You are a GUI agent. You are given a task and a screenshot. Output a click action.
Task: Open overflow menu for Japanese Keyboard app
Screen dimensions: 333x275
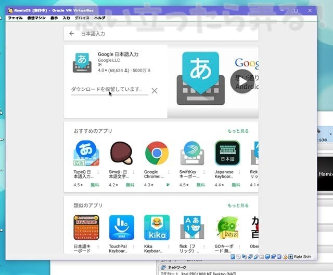click(x=239, y=172)
